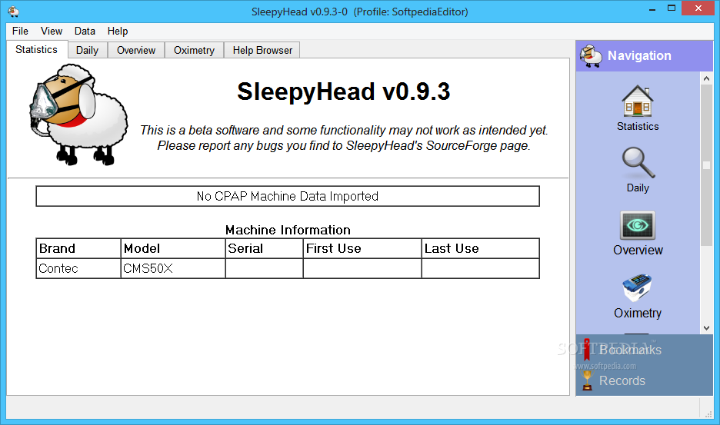The height and width of the screenshot is (425, 720).
Task: Click the navigation scrollbar up arrow
Action: (x=706, y=78)
